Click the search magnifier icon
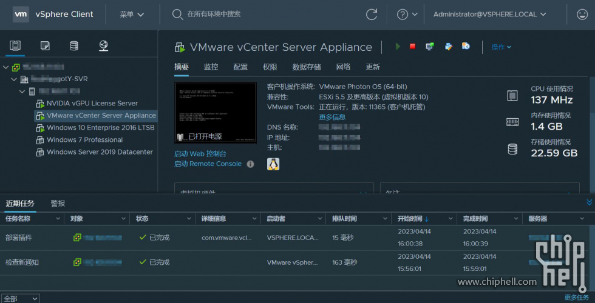 pyautogui.click(x=177, y=15)
